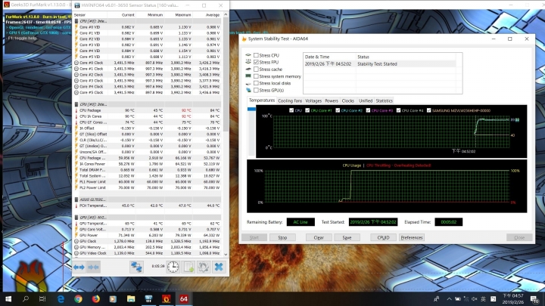
Task: Click CPUID button in AIDA64
Action: click(383, 238)
